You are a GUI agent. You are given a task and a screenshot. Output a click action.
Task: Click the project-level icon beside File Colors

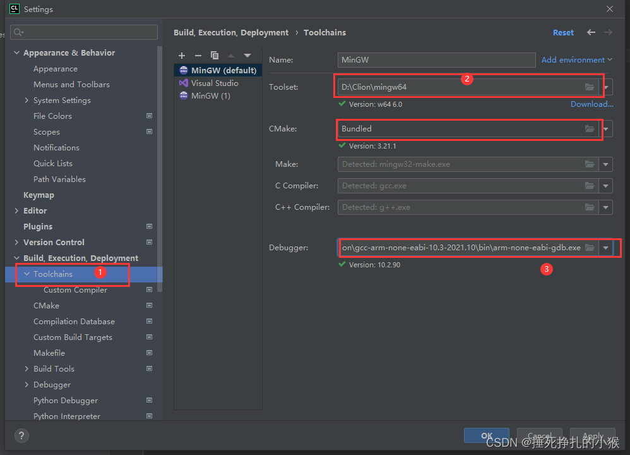point(150,116)
